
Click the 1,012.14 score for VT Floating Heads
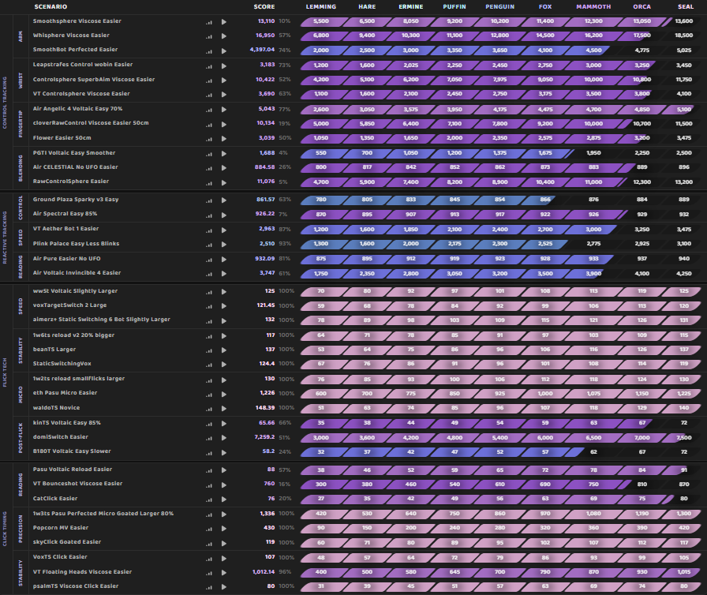click(x=264, y=571)
